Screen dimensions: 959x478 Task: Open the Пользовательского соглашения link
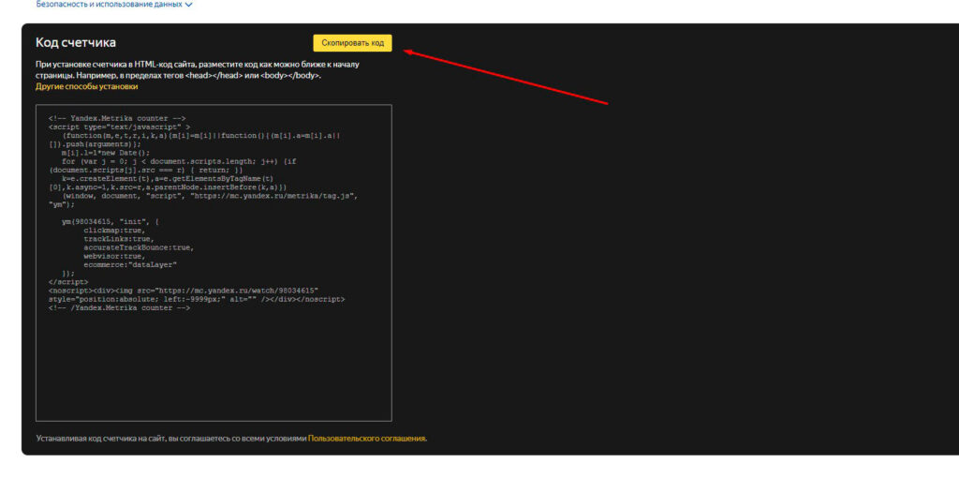(x=367, y=439)
